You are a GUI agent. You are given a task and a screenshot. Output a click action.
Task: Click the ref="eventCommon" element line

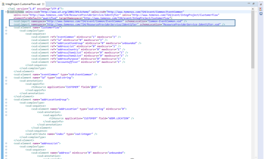point(76,37)
